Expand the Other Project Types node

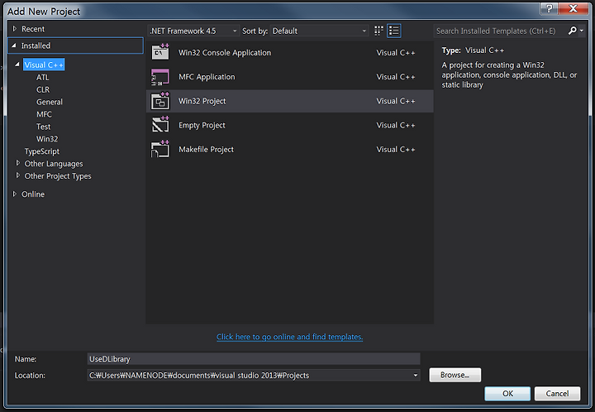[17, 175]
